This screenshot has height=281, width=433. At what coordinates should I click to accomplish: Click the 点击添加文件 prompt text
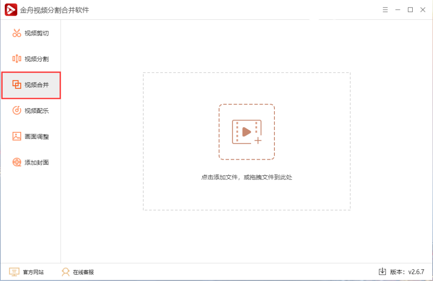[247, 177]
